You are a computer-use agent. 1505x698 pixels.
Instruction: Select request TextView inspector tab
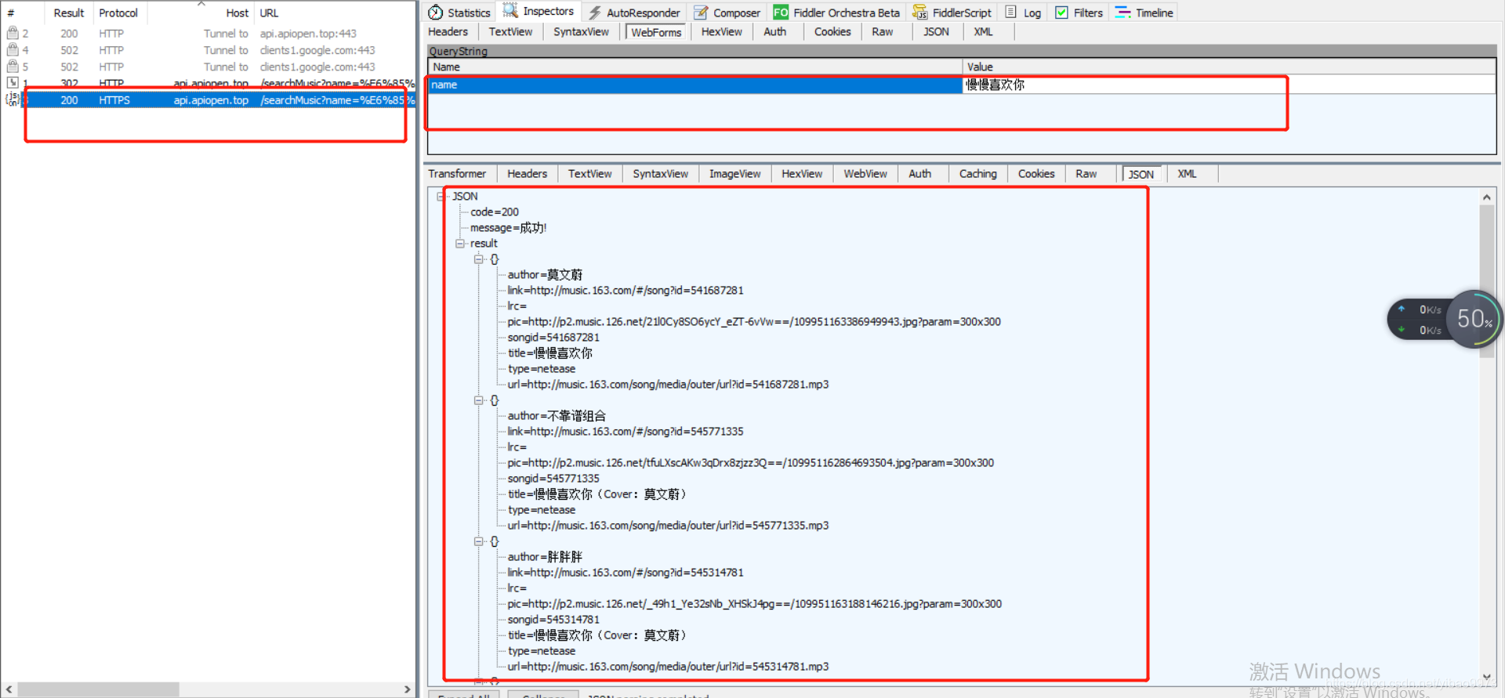510,31
